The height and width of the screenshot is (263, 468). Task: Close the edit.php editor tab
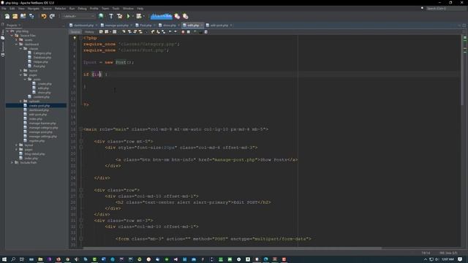(x=202, y=26)
